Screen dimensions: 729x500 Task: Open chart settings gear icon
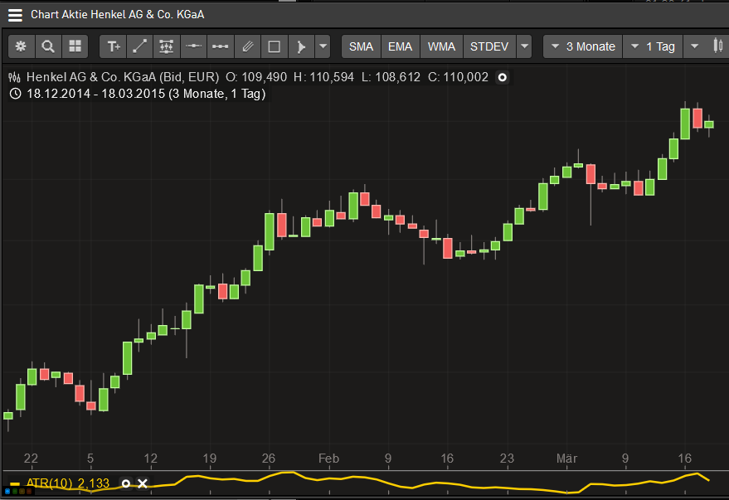21,46
